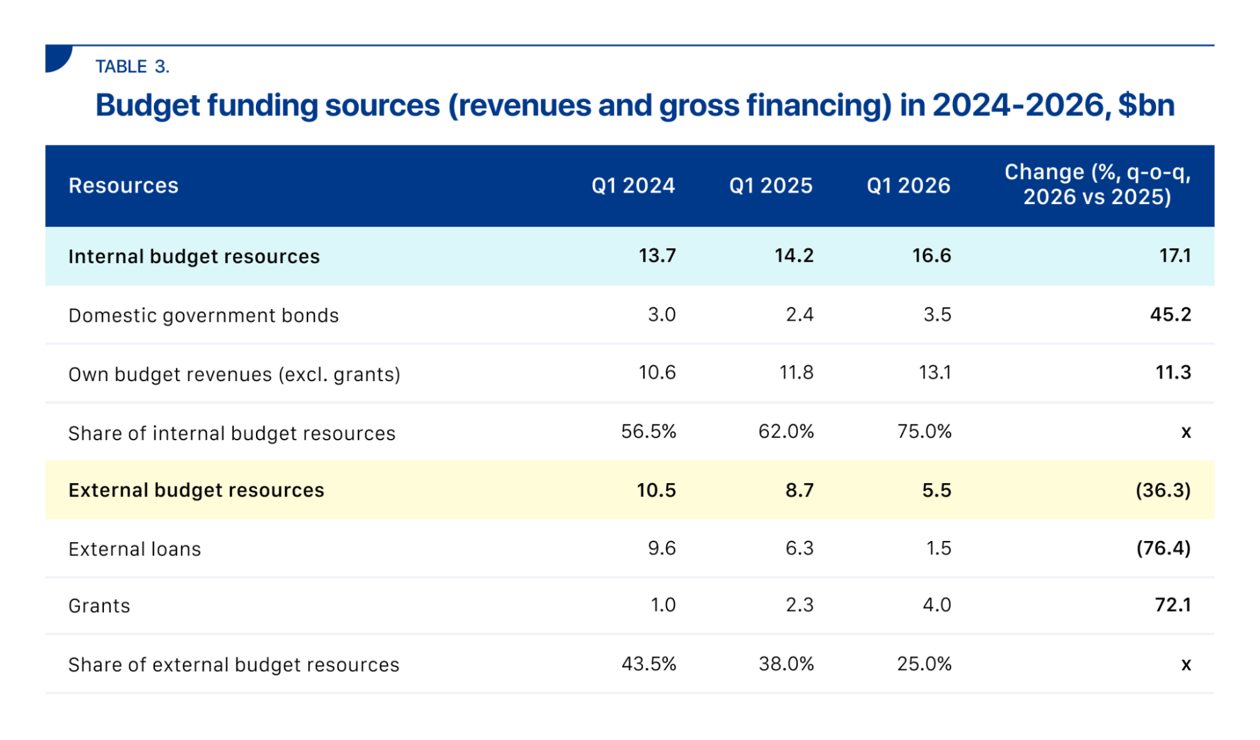Pick the 17.1 change value for Internal budget resources

[1175, 256]
